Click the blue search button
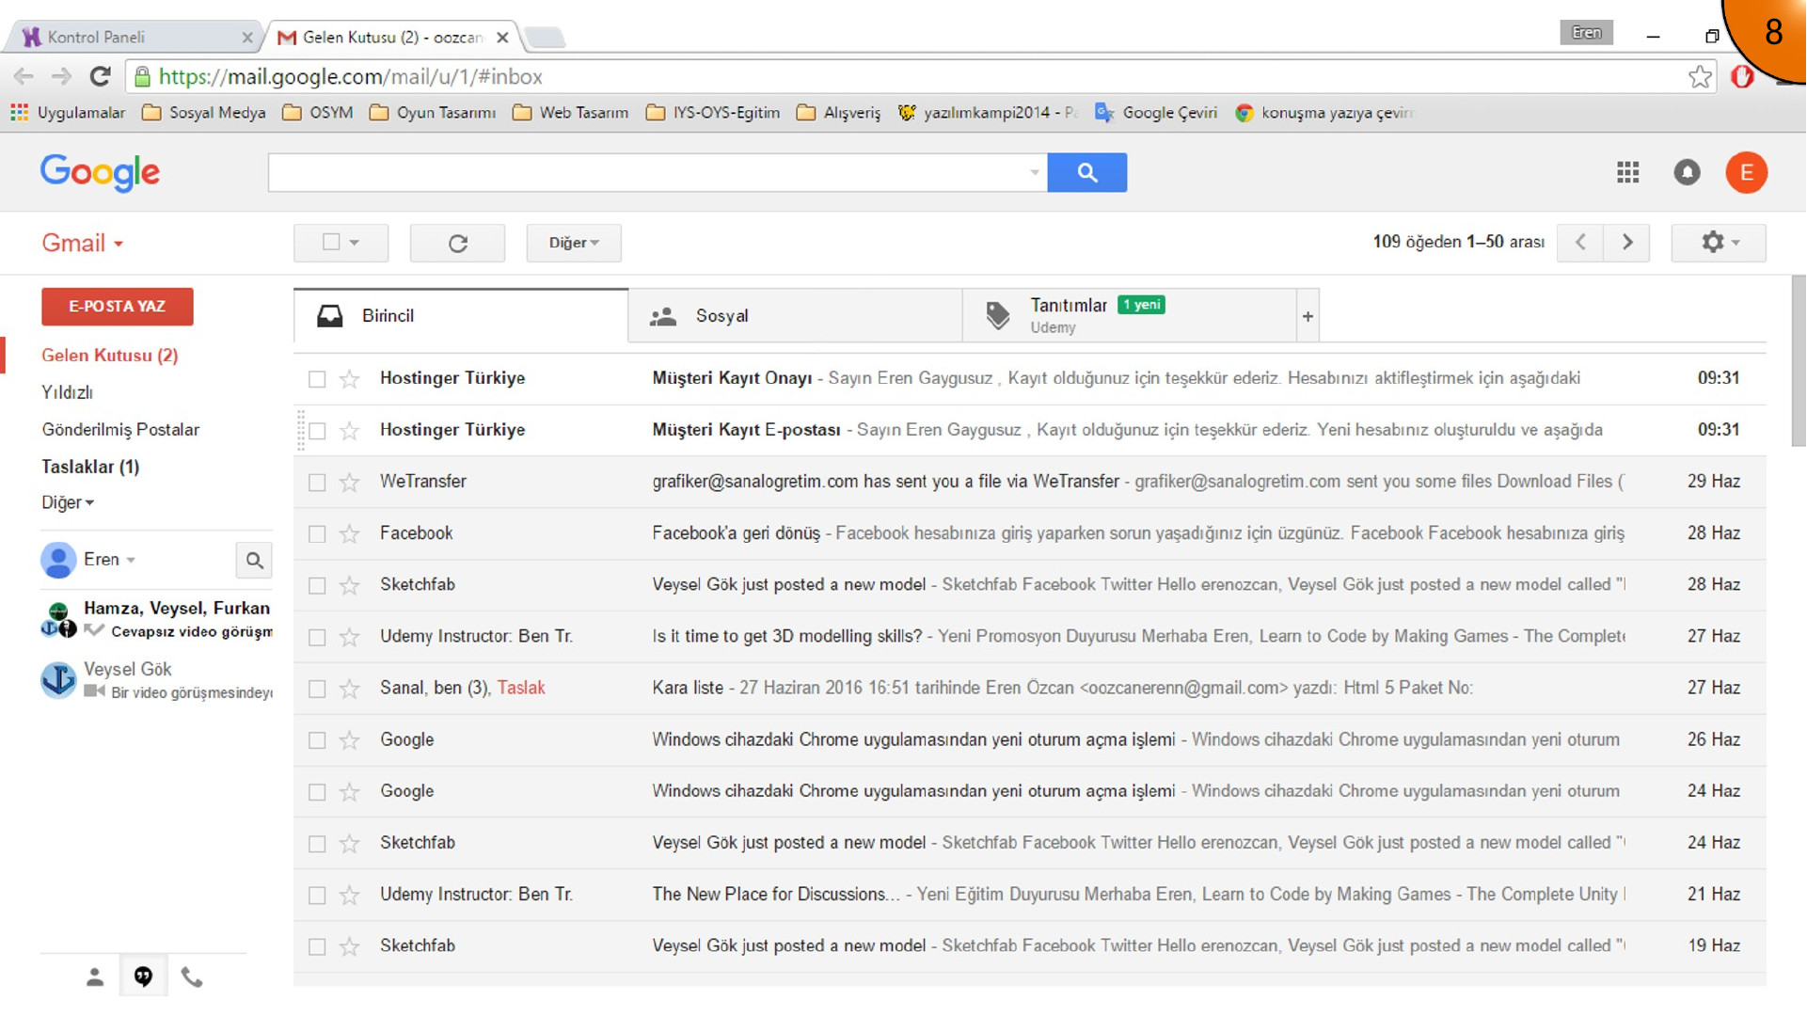The image size is (1807, 1016). pos(1086,172)
